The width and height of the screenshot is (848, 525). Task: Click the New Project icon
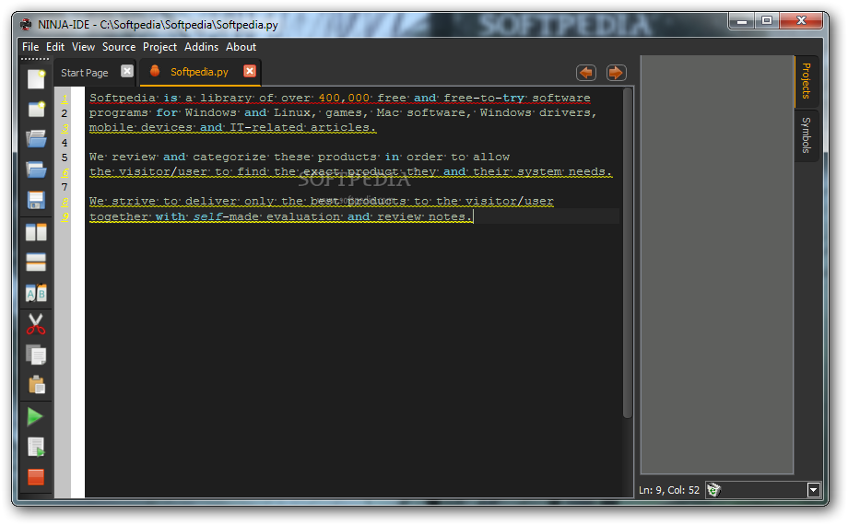(x=36, y=109)
